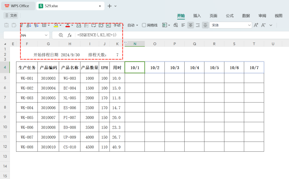The height and width of the screenshot is (179, 289).
Task: Open the new tab dropdown chevron
Action: click(115, 6)
